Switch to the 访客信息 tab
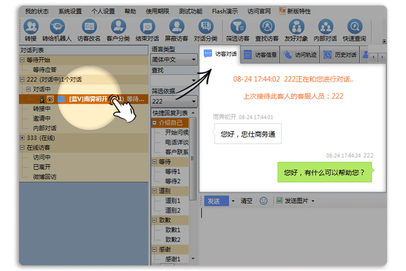The height and width of the screenshot is (271, 406). click(261, 55)
